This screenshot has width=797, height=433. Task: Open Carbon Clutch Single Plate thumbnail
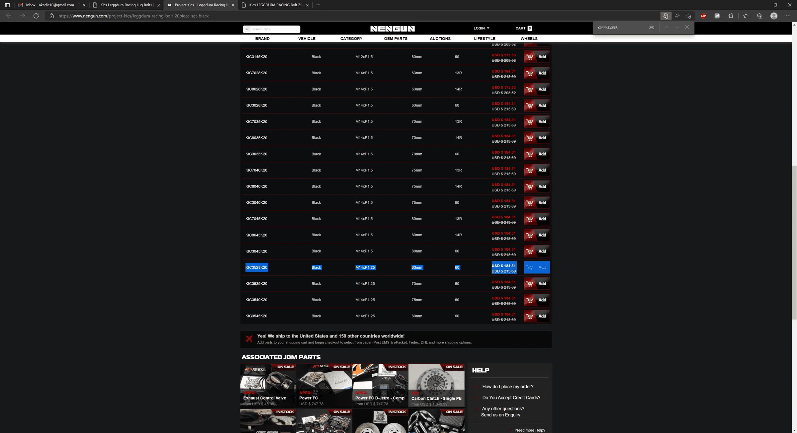436,385
